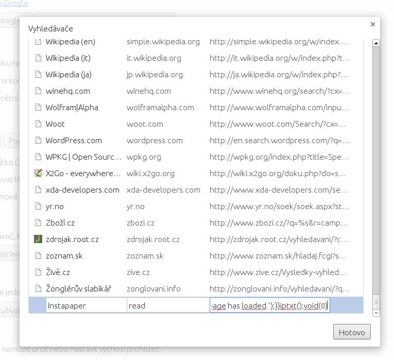This screenshot has width=394, height=360.
Task: Click the page icon beside zoznam.sk
Action: click(x=38, y=256)
